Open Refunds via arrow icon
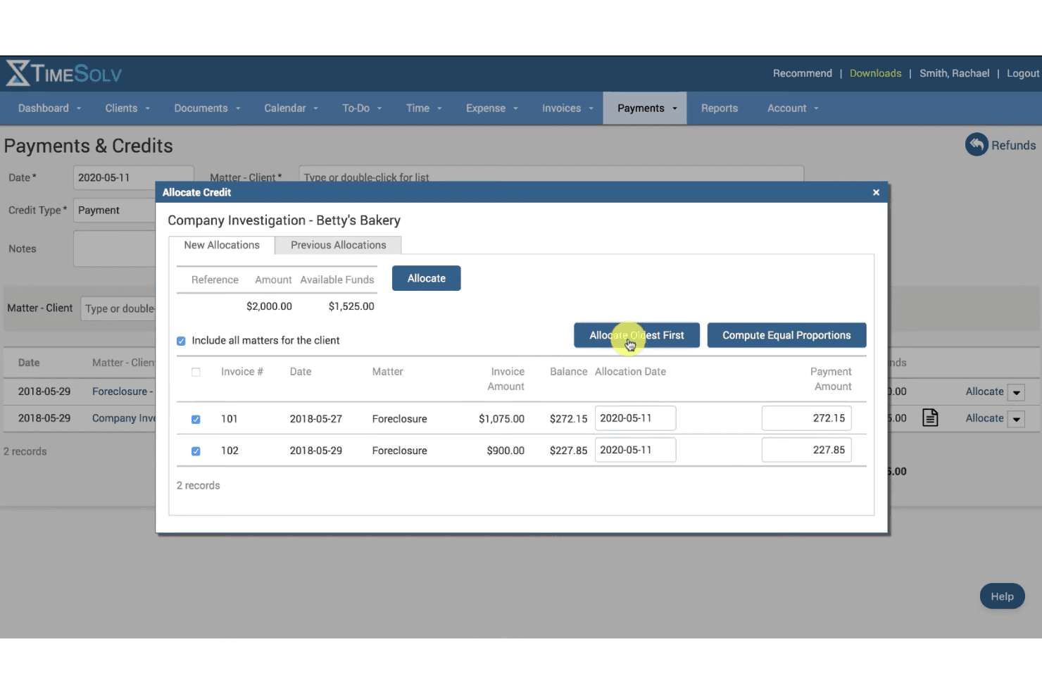This screenshot has height=695, width=1042. point(977,145)
